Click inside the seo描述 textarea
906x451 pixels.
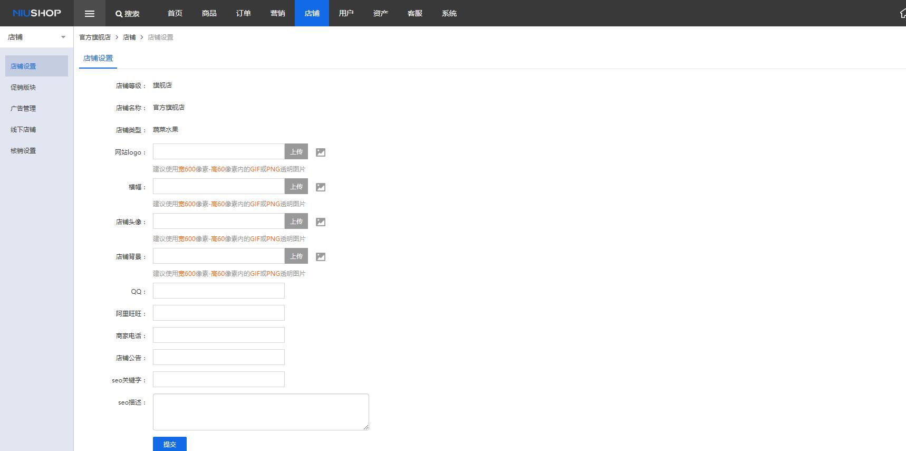(261, 412)
